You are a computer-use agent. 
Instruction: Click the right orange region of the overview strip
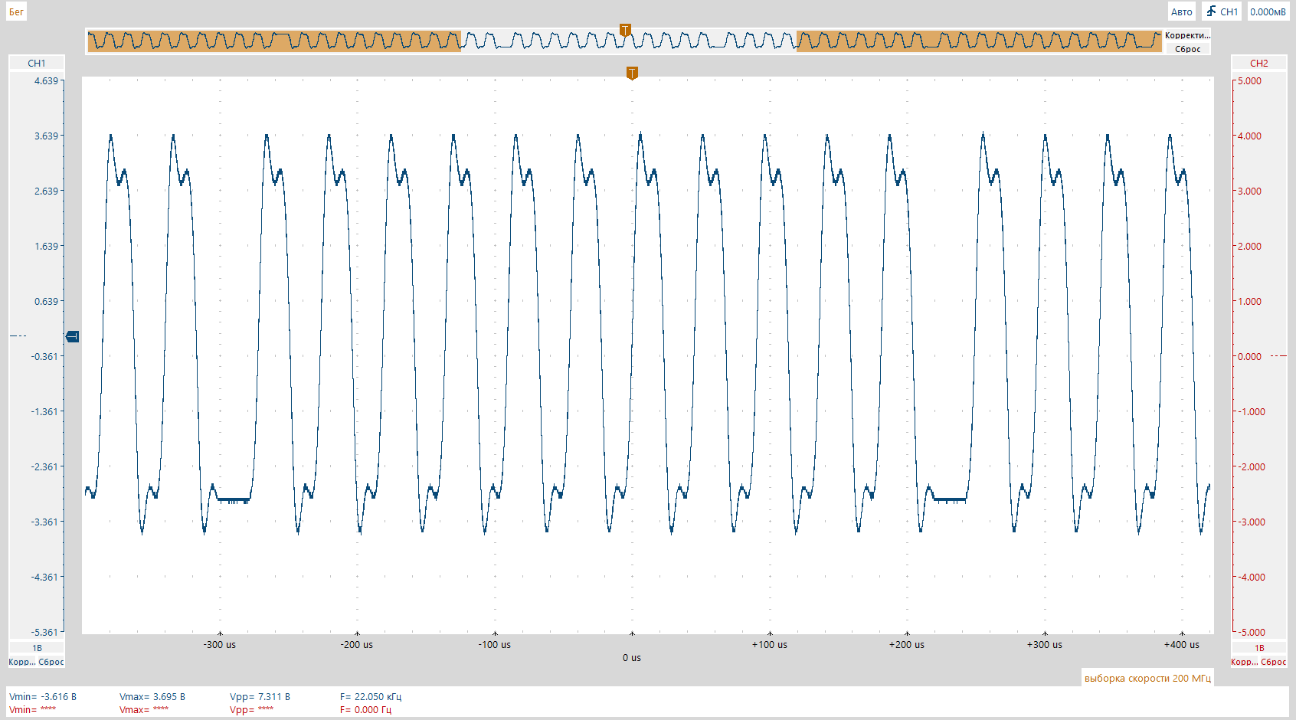pos(979,41)
